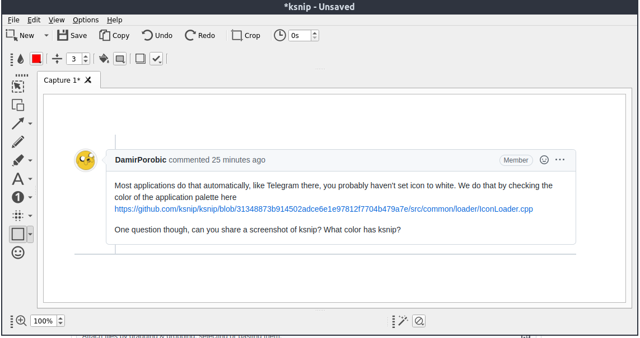Open the New capture dropdown arrow
This screenshot has width=640, height=338.
(x=46, y=35)
